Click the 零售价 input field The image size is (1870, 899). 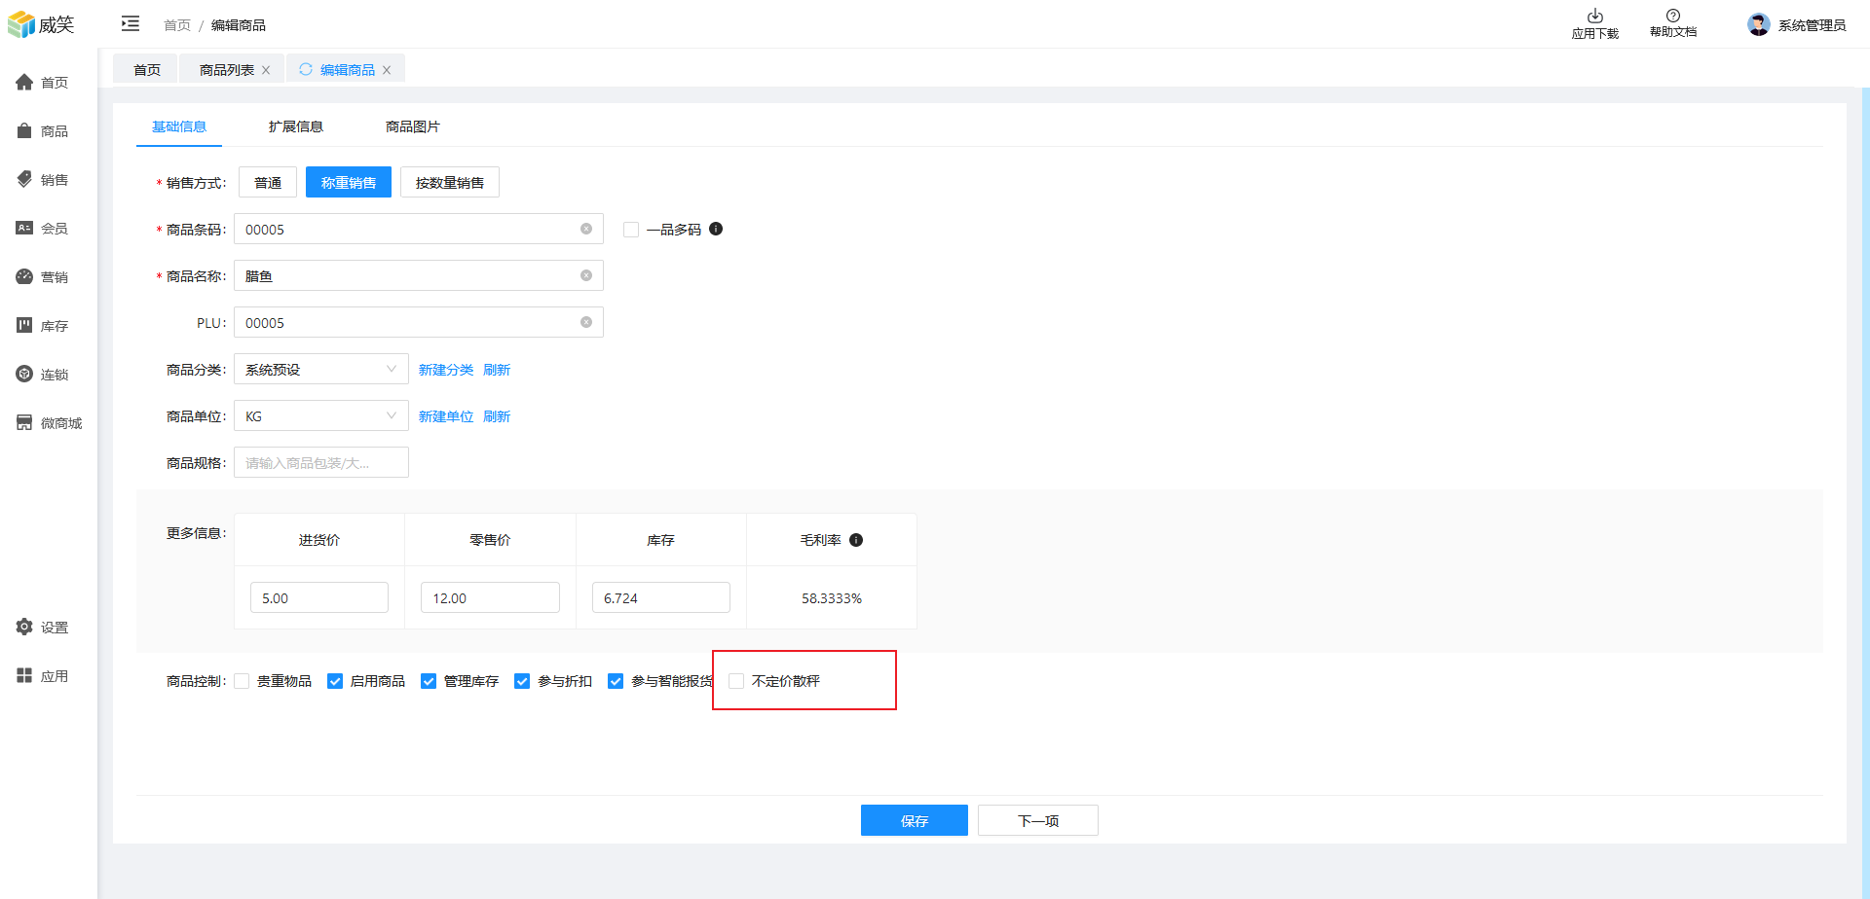point(490,597)
